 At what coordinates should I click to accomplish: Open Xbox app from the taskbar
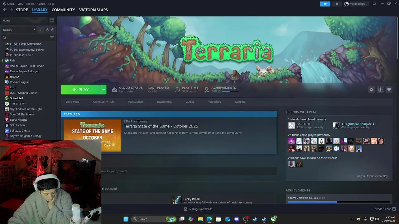(273, 219)
